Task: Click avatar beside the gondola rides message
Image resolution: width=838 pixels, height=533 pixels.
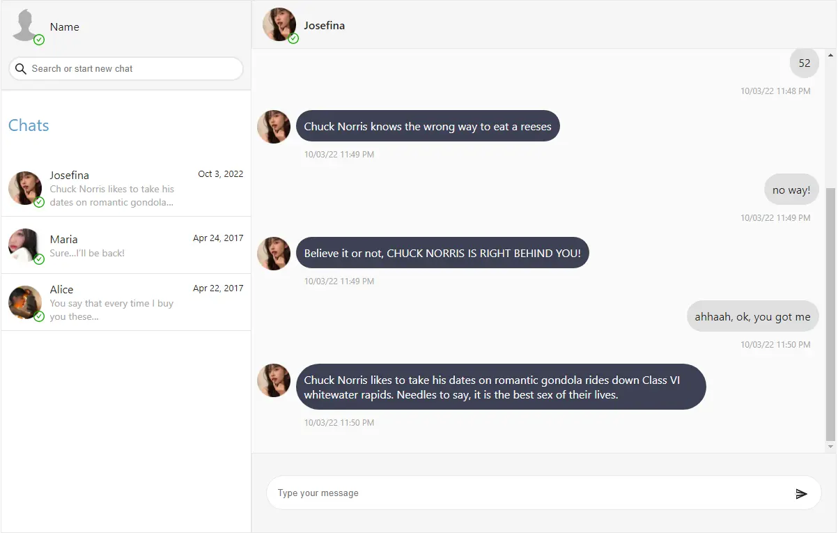Action: coord(274,380)
